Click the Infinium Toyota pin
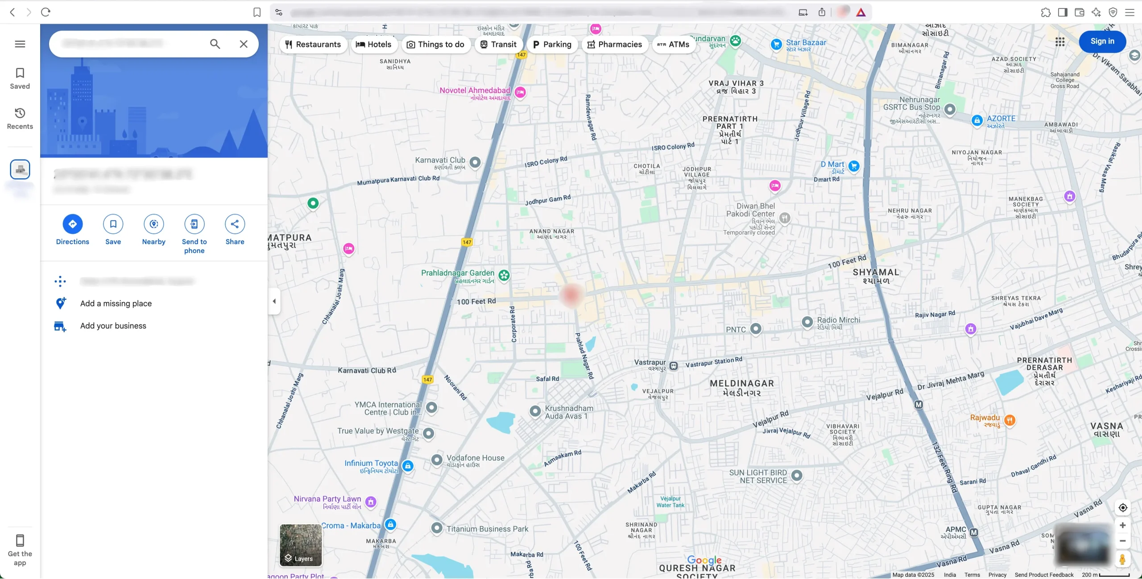The height and width of the screenshot is (579, 1142). click(408, 466)
